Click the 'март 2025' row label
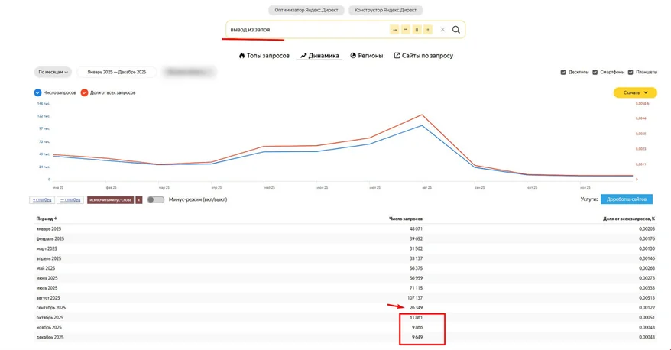 (x=47, y=248)
